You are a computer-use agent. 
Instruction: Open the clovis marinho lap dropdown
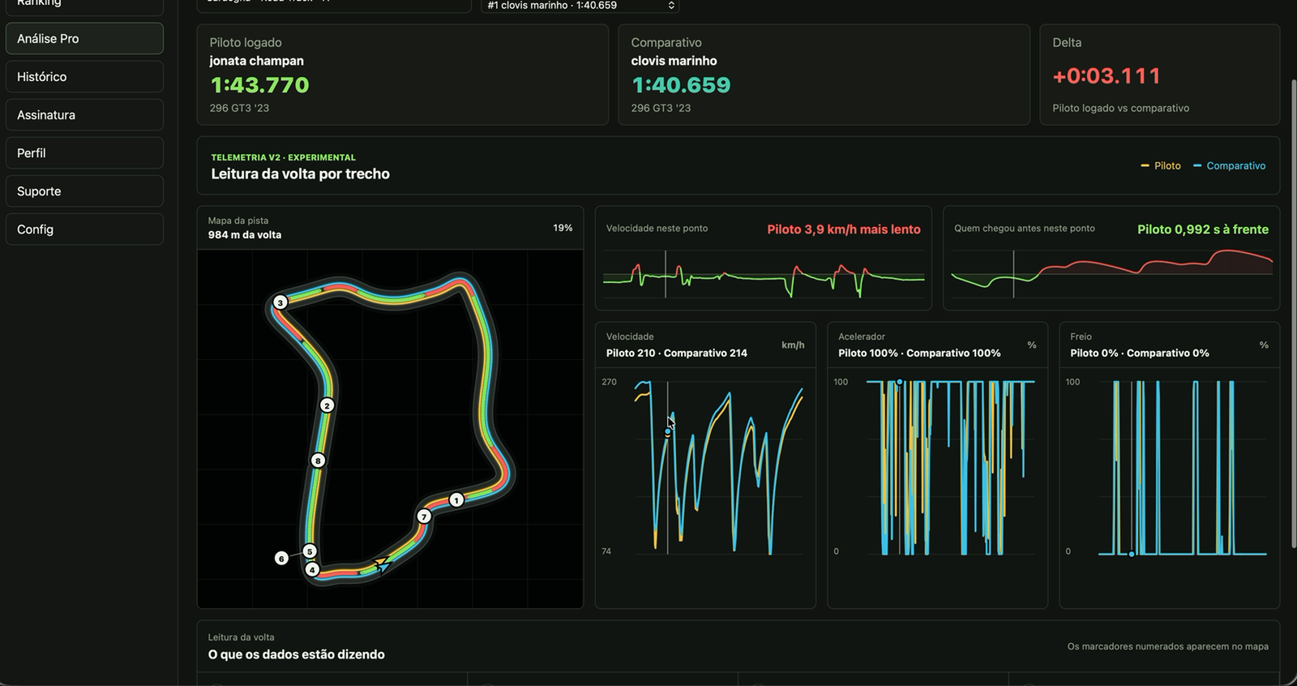click(580, 6)
